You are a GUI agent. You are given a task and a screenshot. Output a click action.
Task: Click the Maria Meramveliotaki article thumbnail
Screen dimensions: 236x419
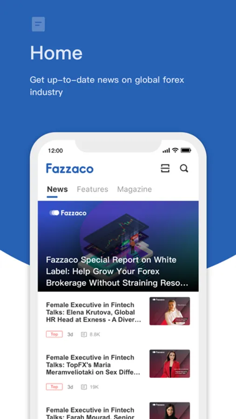170,364
